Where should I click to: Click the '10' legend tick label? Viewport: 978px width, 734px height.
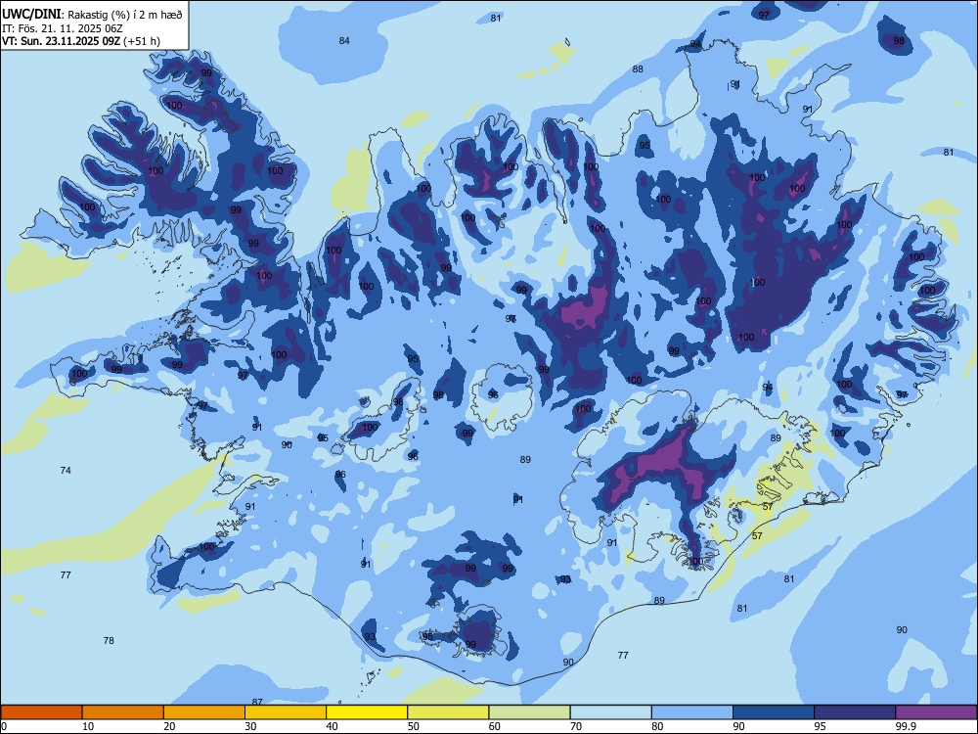coord(88,726)
